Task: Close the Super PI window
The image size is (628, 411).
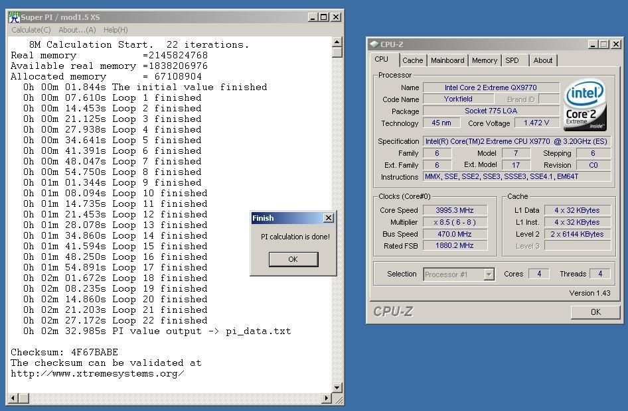Action: (336, 17)
